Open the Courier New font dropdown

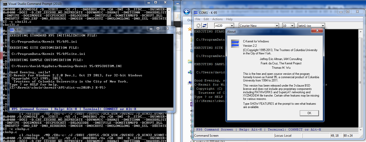(x=277, y=26)
